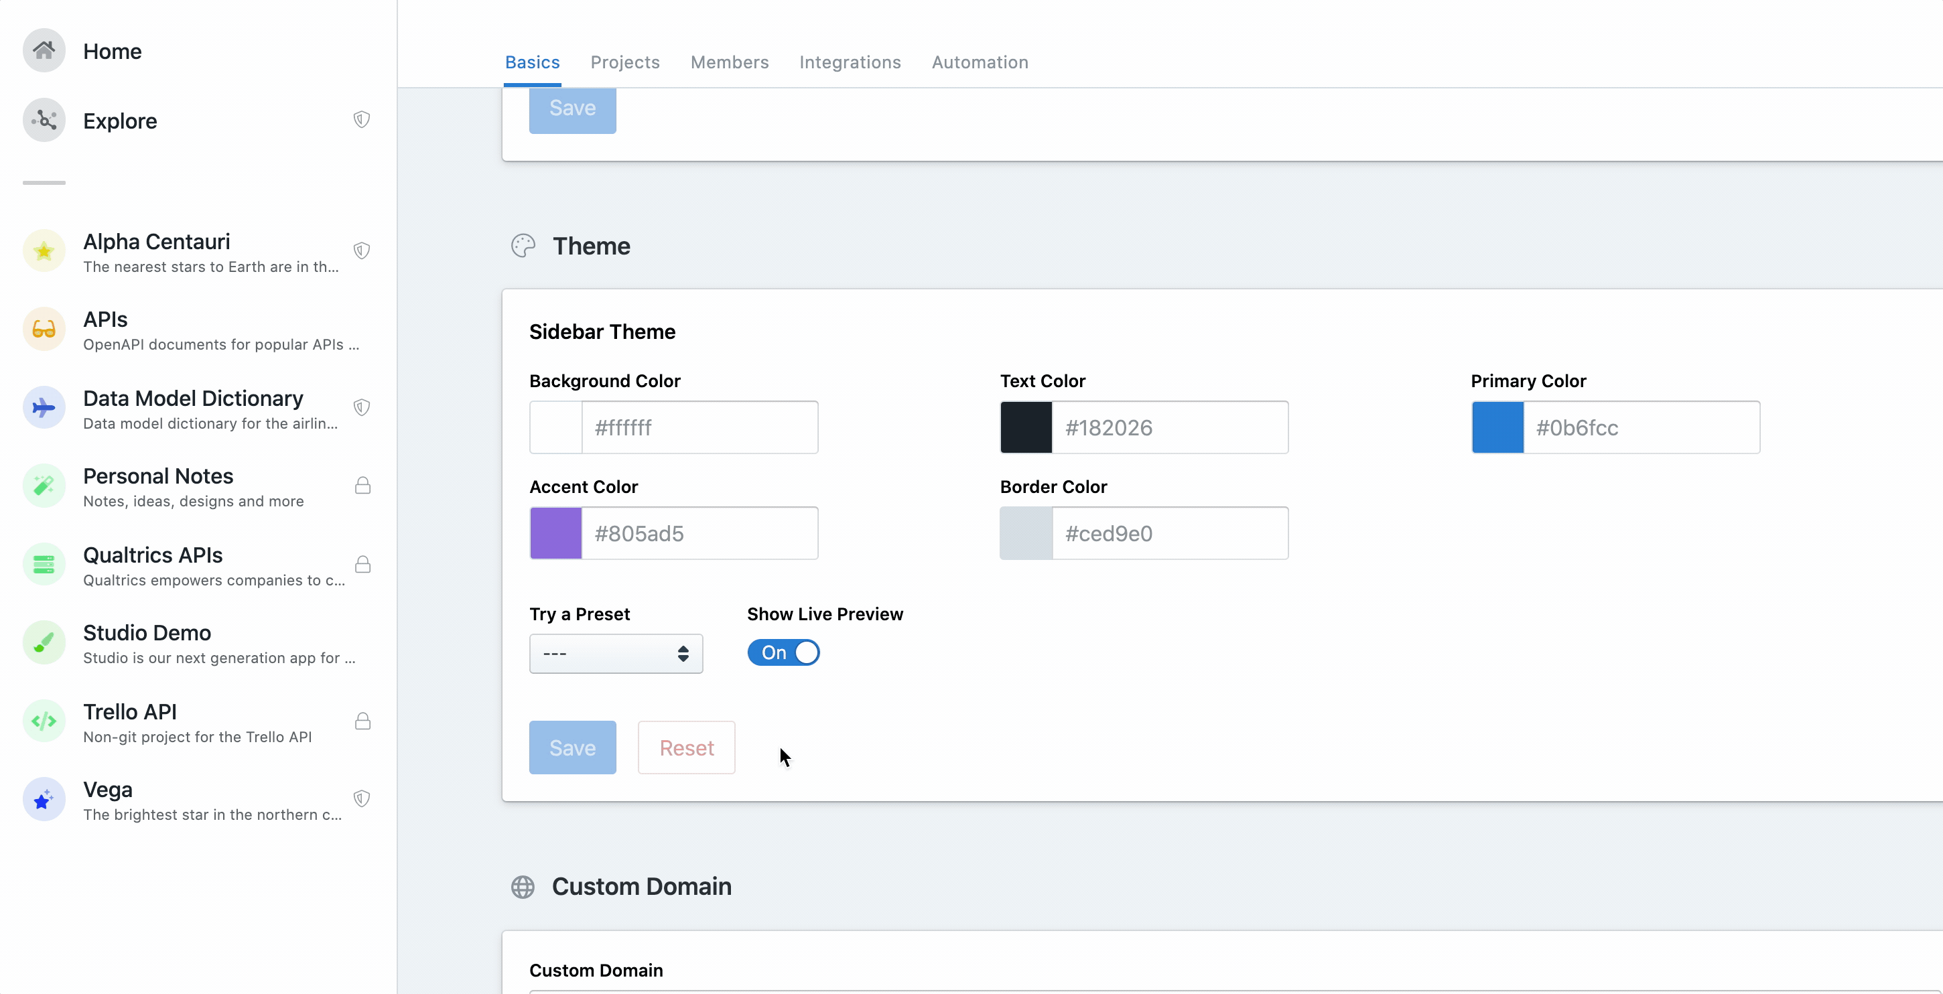
Task: Click the palette icon beside Theme heading
Action: point(523,245)
